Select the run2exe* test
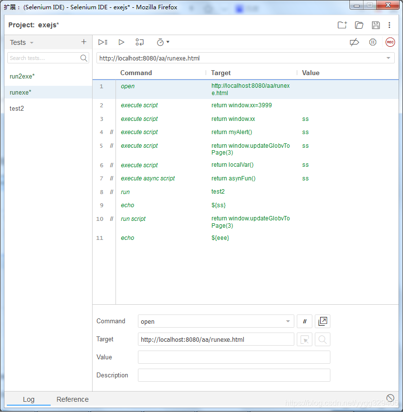The width and height of the screenshot is (403, 412). 48,76
